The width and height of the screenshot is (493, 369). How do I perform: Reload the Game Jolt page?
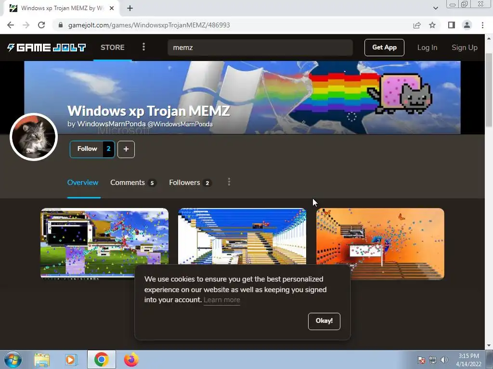point(41,25)
